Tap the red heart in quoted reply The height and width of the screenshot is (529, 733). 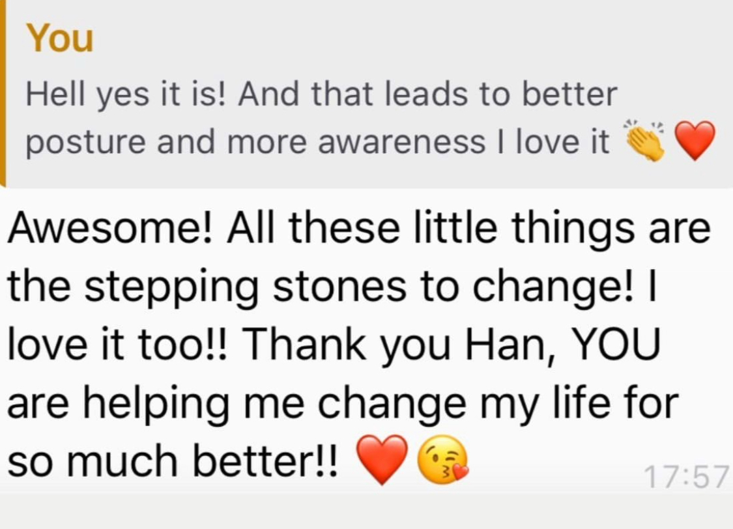[x=695, y=139]
